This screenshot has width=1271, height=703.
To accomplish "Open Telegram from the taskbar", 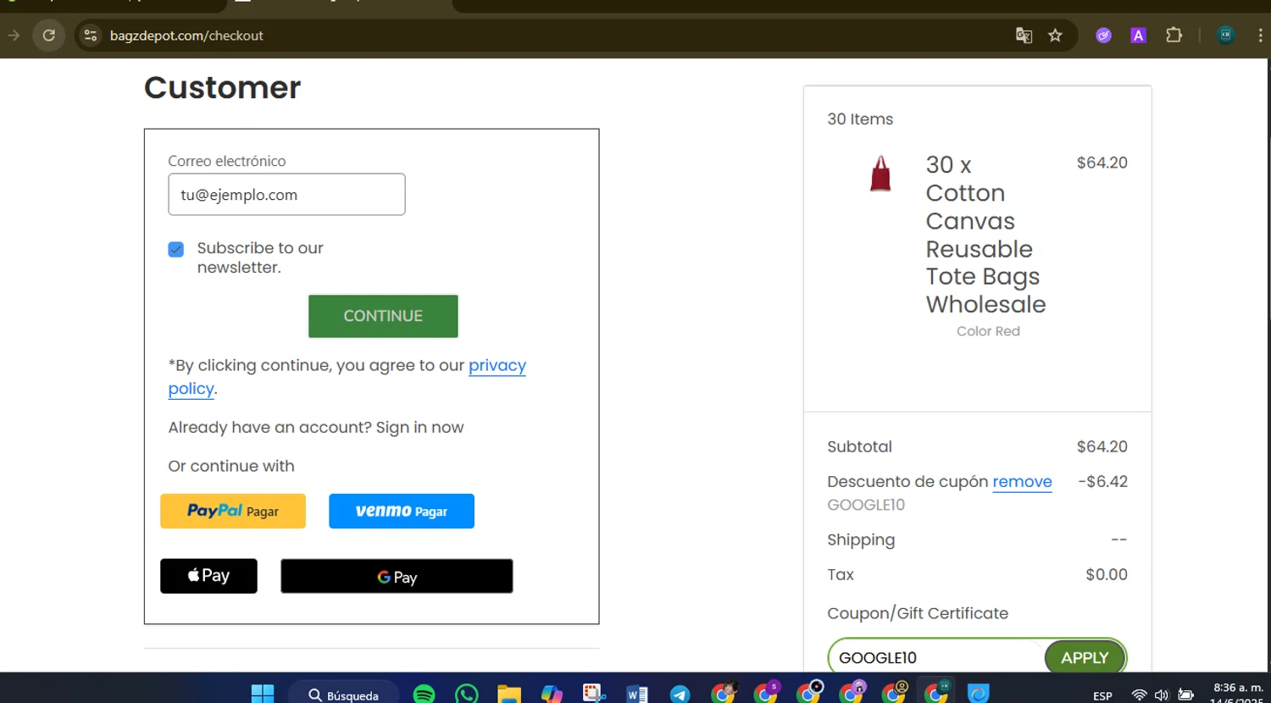I will (x=680, y=694).
